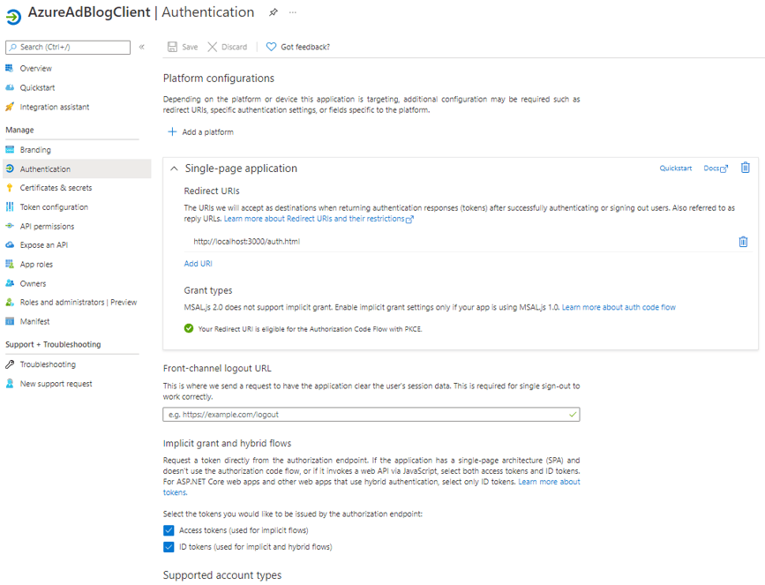Image resolution: width=765 pixels, height=585 pixels.
Task: Click the http://localhost:3000/auth.html redirect URI
Action: (x=247, y=242)
